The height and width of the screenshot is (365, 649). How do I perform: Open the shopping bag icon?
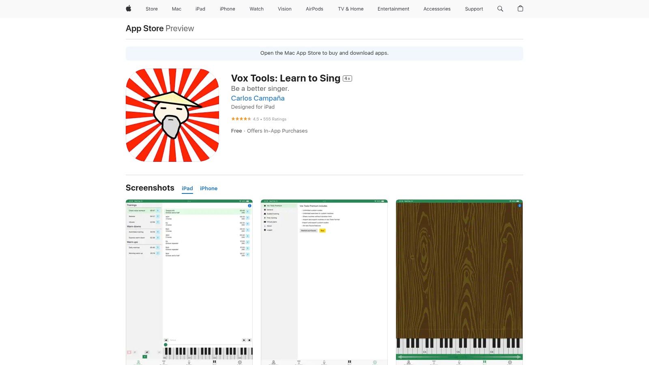520,9
